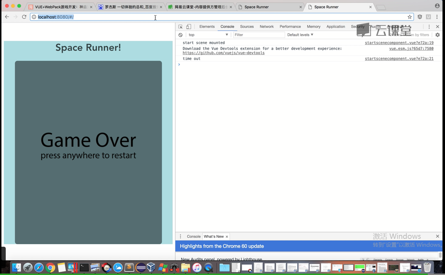Viewport: 445px width, 275px height.
Task: Close the What's New drawer tab
Action: (x=227, y=237)
